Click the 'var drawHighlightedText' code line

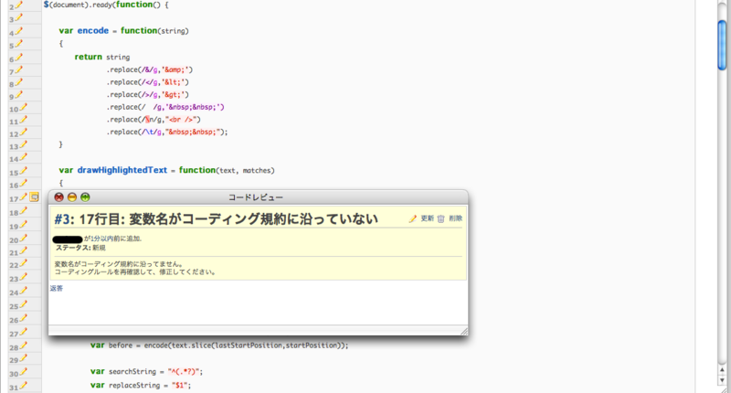click(x=166, y=170)
